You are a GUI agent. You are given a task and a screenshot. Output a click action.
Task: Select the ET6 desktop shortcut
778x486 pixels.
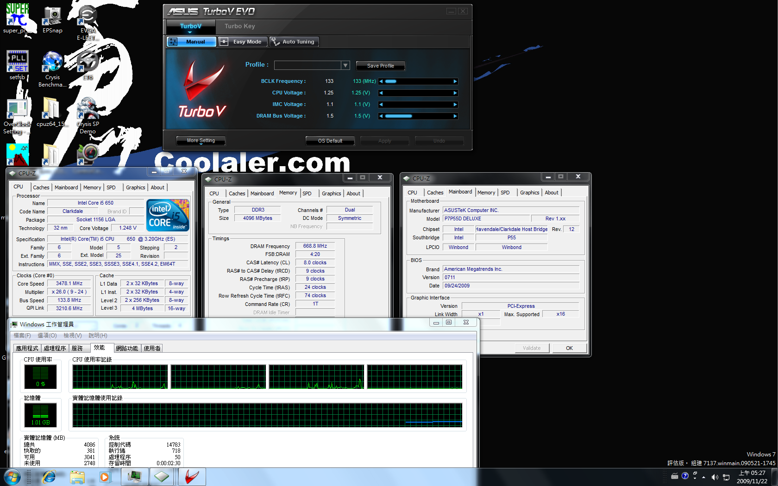(88, 65)
